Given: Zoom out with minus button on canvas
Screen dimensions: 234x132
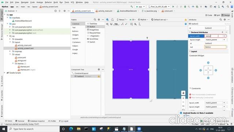Looking at the screenshot, I should click(x=183, y=102).
